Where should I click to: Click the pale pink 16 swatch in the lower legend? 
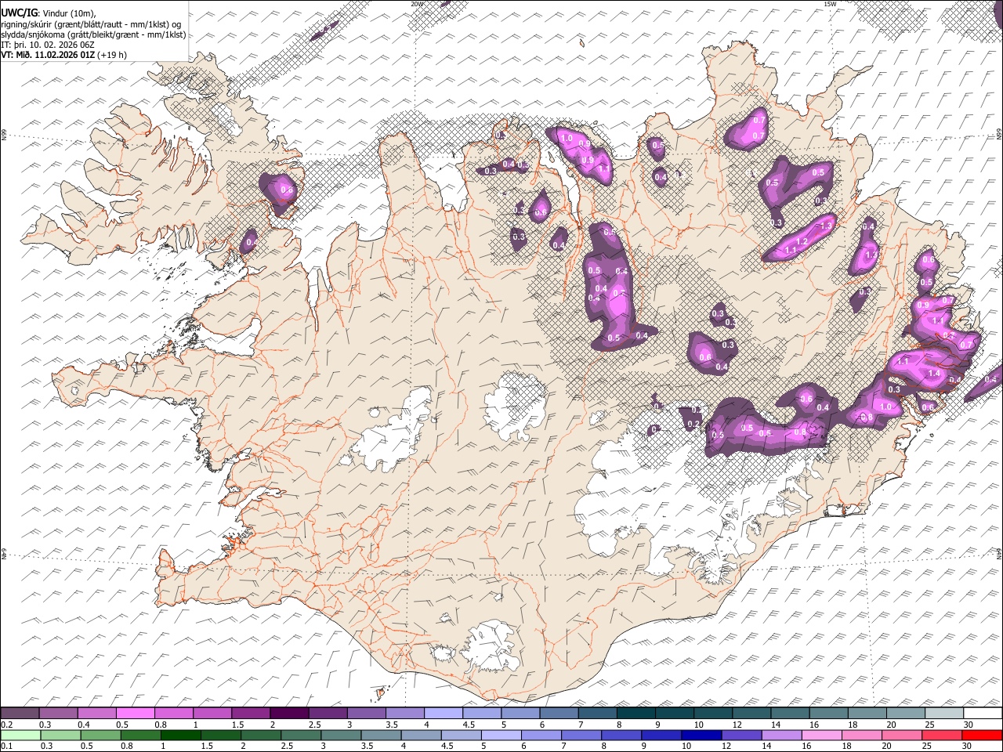822,736
